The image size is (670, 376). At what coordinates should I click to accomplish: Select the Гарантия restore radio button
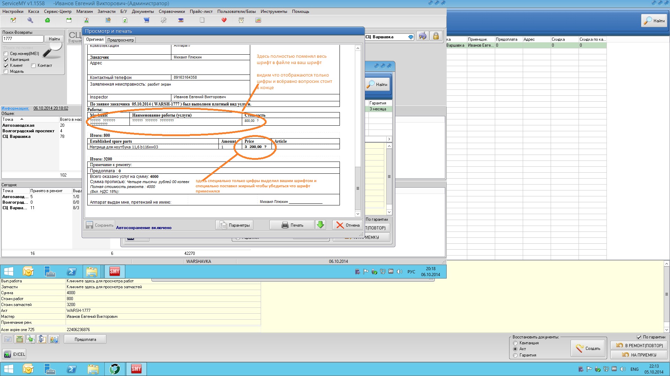515,355
